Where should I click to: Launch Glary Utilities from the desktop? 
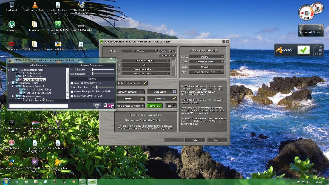(58, 44)
